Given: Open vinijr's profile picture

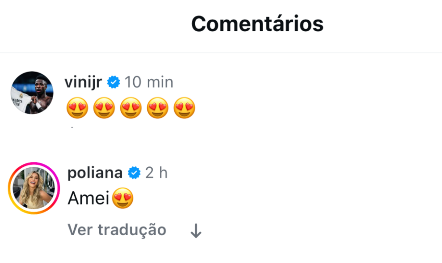Looking at the screenshot, I should tap(32, 93).
